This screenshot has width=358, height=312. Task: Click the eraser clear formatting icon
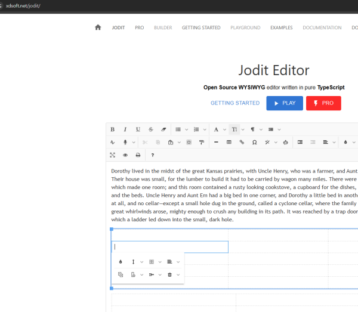(x=164, y=129)
